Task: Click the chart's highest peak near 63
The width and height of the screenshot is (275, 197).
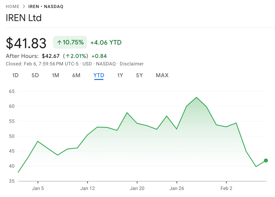Action: click(196, 97)
